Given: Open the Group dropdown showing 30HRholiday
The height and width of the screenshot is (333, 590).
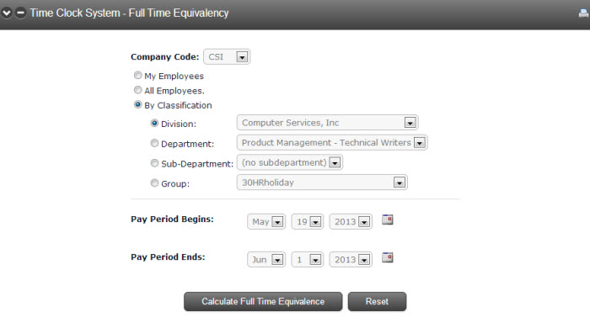Looking at the screenshot, I should coord(322,182).
